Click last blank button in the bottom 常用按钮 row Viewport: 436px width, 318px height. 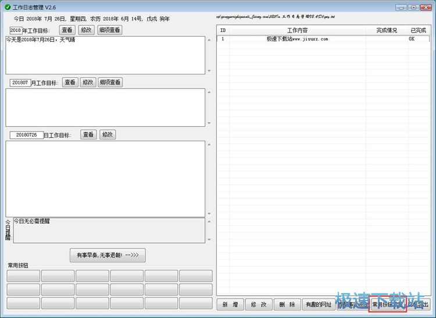196,303
